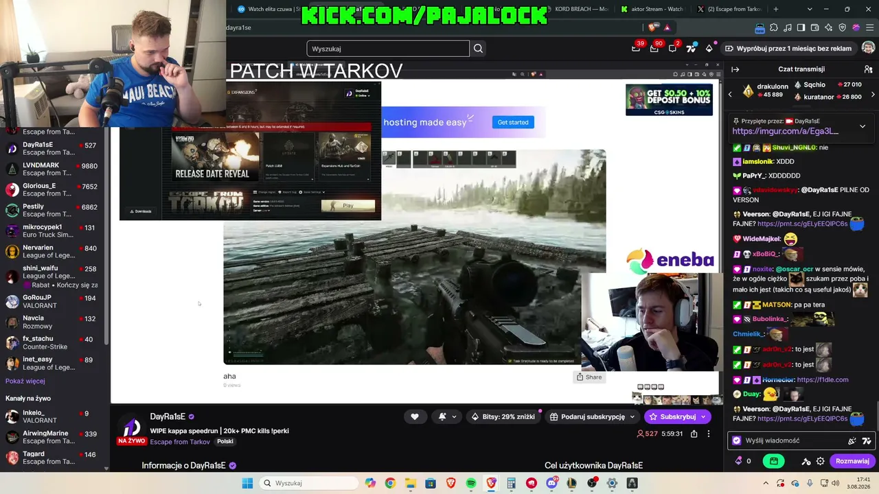The image size is (879, 494).
Task: Open the Brave VPN shield icon
Action: pos(843,27)
